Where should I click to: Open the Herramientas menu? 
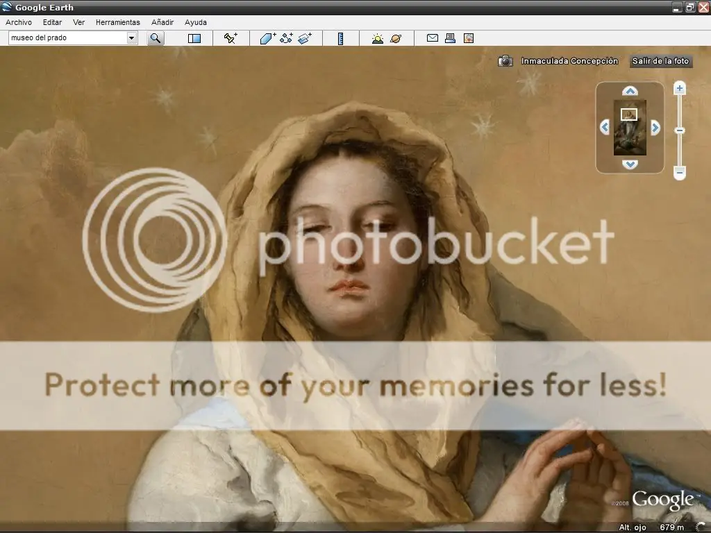coord(118,22)
